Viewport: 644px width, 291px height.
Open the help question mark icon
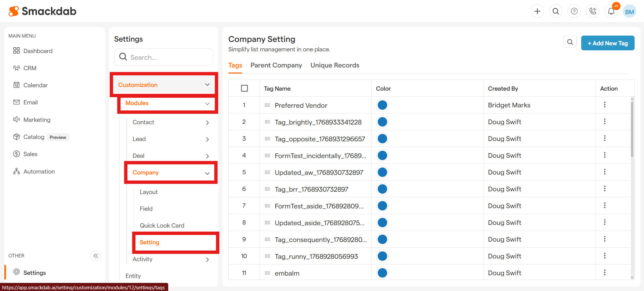(x=574, y=11)
